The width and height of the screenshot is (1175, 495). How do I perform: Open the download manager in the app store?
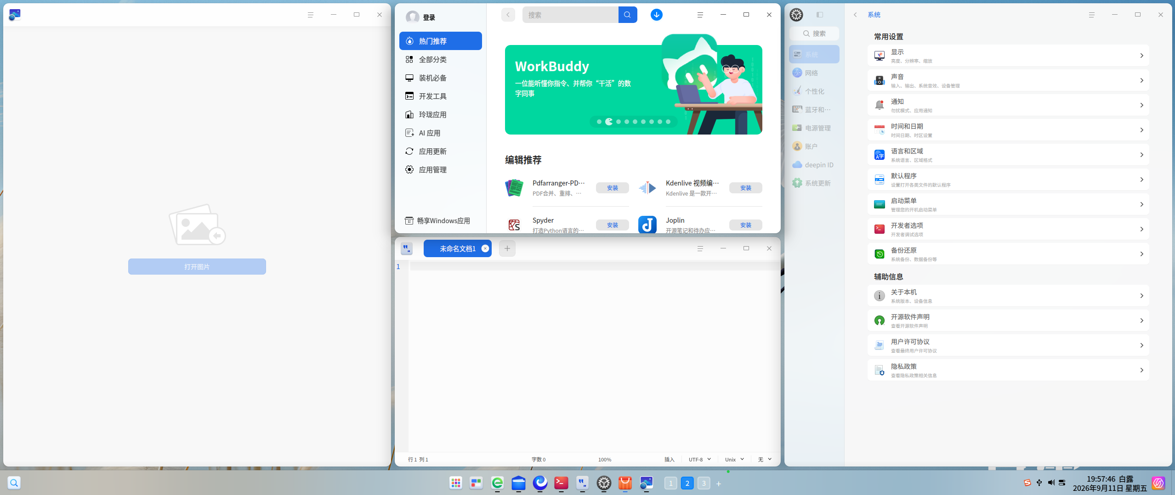coord(656,15)
